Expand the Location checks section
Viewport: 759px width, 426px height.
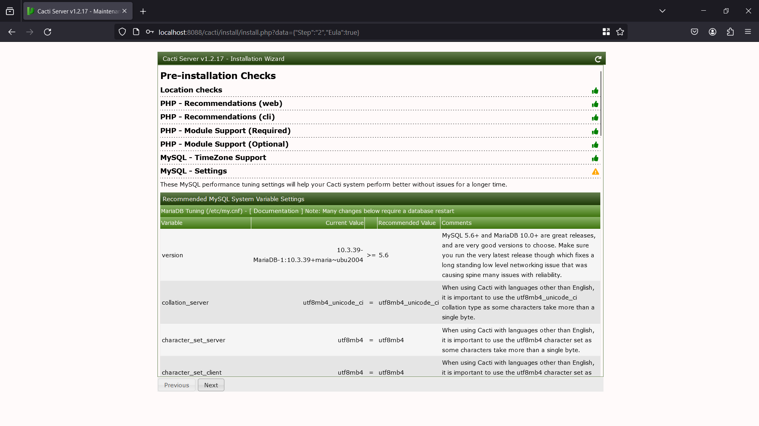coord(191,90)
